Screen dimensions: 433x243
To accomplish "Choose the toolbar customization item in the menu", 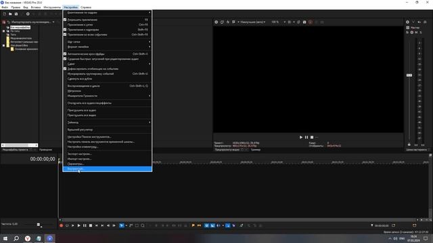I will [107, 136].
